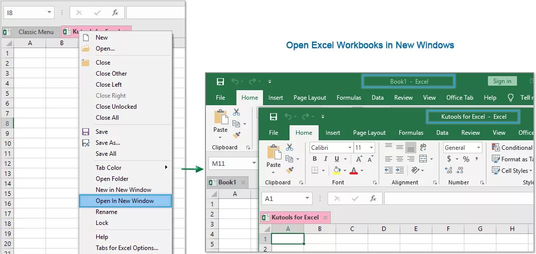The image size is (536, 254).
Task: Toggle Wrap Text
Action: [423, 147]
